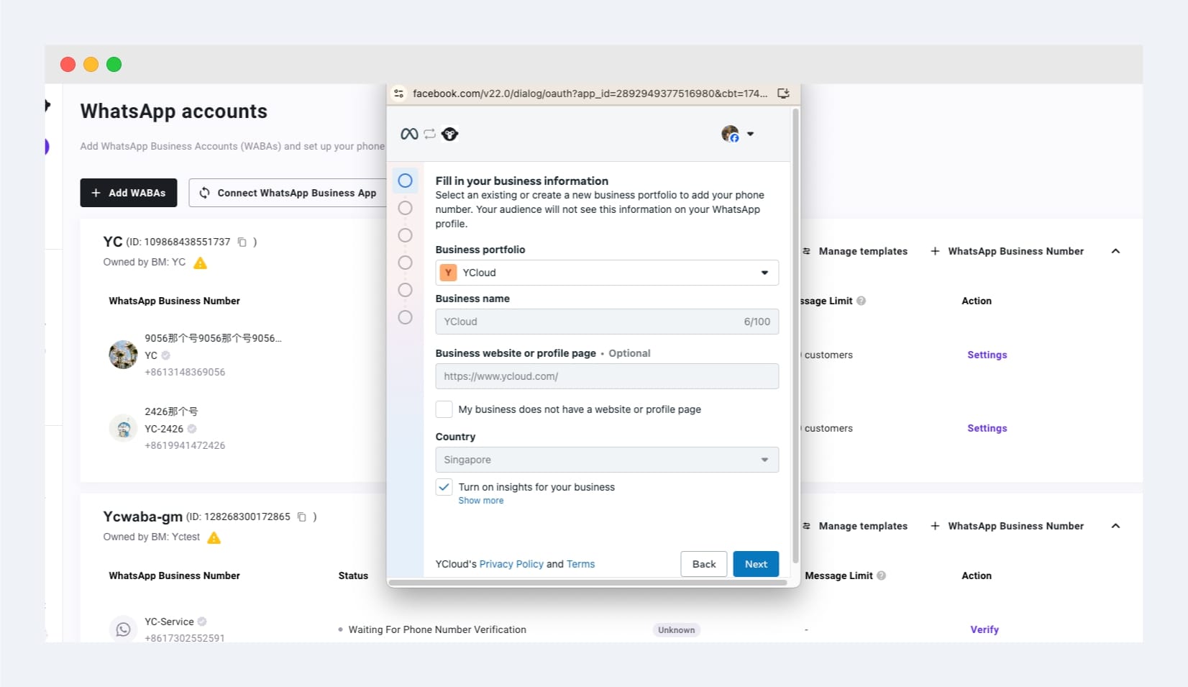Click the info icon beside YC Message Limit
Viewport: 1188px width, 687px height.
pyautogui.click(x=862, y=301)
